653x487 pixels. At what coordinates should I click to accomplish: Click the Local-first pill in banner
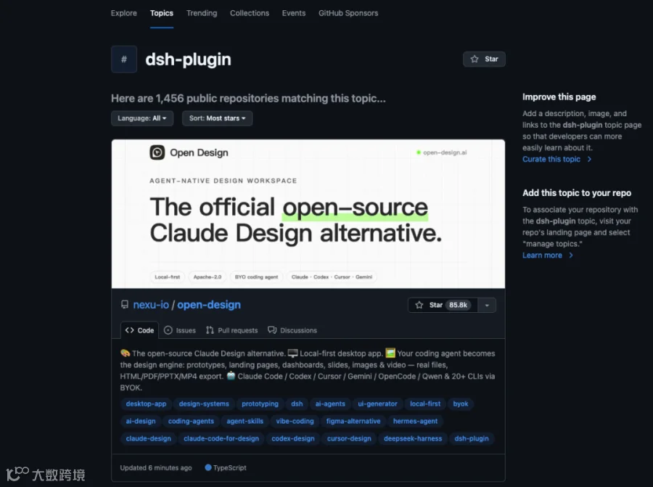click(168, 277)
